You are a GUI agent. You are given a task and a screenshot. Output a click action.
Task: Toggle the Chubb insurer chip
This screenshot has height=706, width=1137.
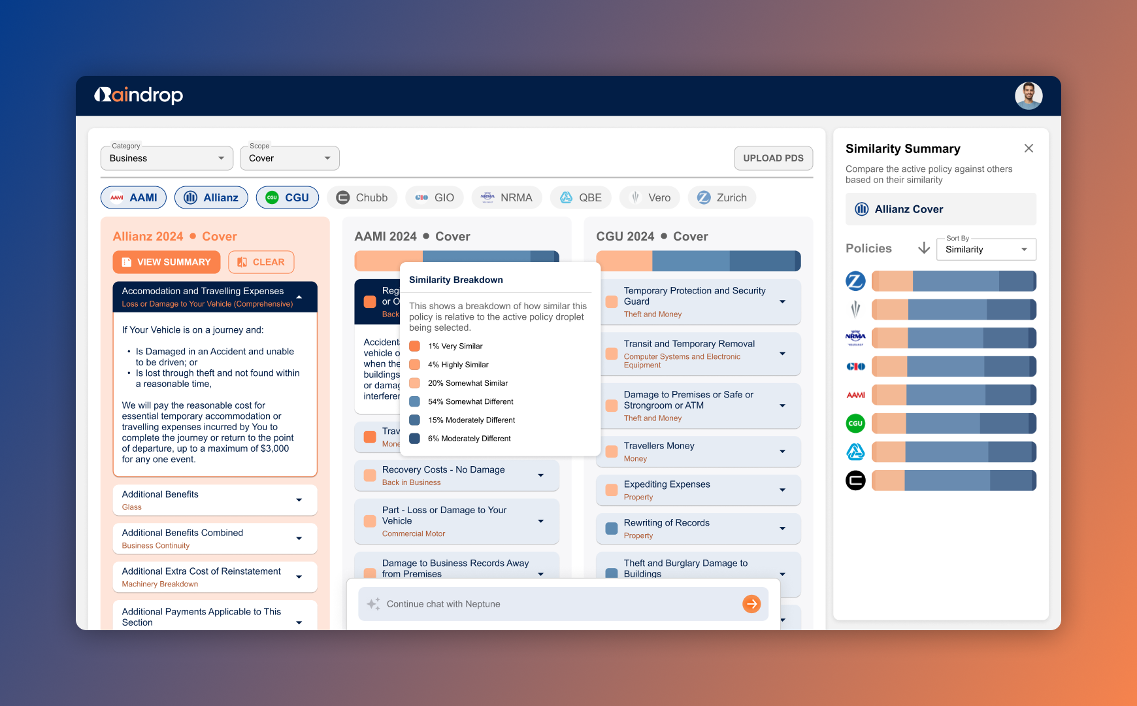pos(362,197)
